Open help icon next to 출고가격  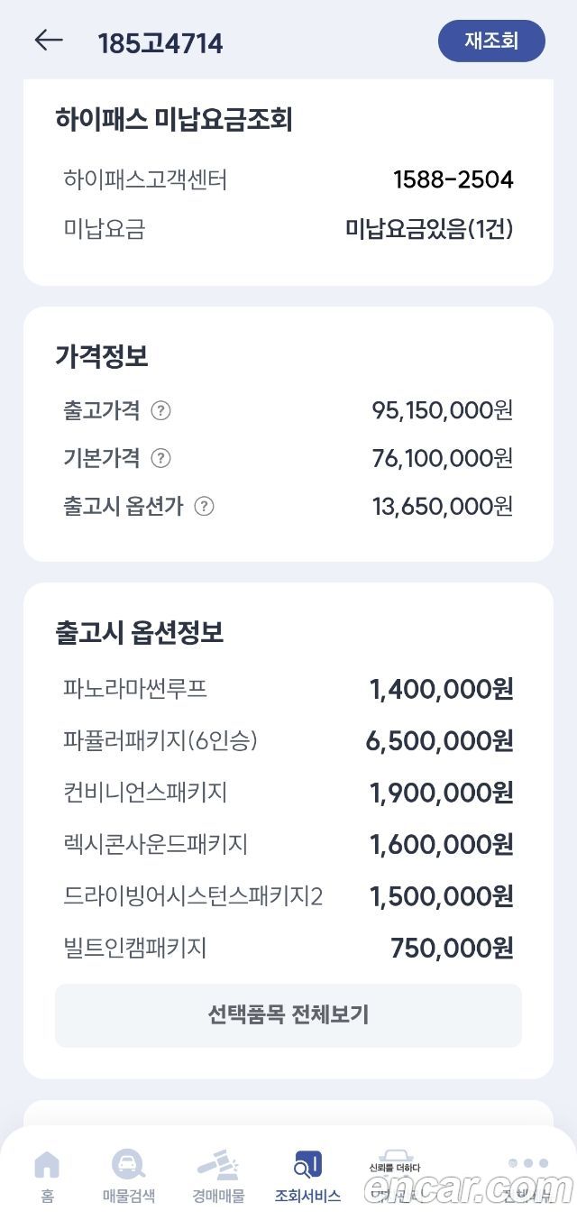[x=160, y=411]
